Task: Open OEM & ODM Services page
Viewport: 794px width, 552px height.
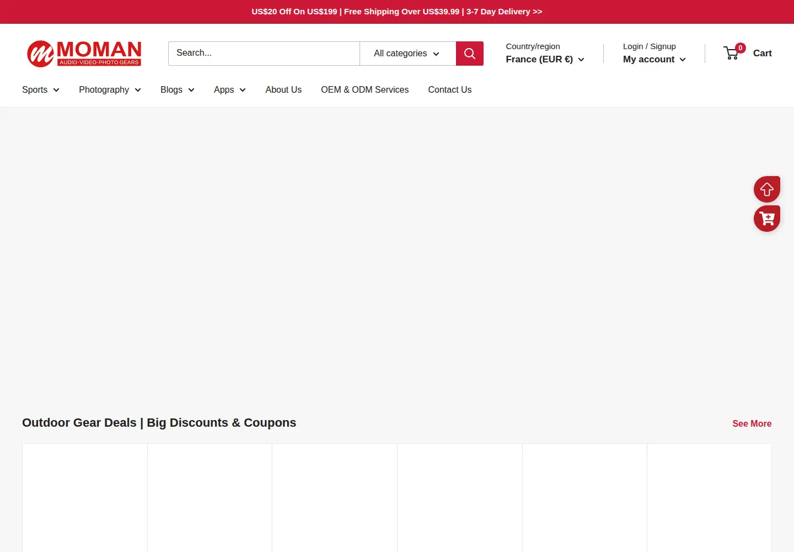Action: click(365, 89)
